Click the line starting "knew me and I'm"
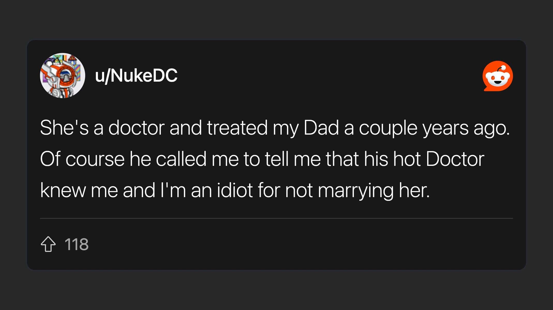 235,190
